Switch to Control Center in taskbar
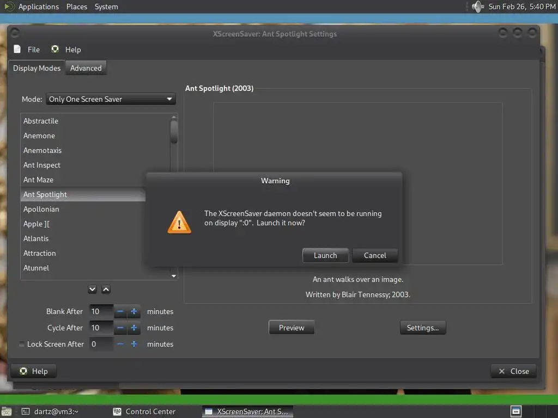Image resolution: width=558 pixels, height=418 pixels. (144, 411)
